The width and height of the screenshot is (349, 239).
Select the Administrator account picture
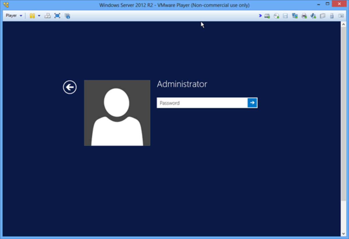click(x=117, y=113)
